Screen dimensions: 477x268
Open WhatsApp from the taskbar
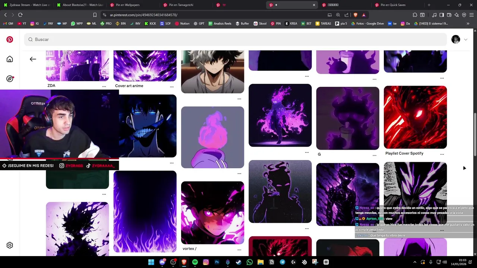(250, 262)
